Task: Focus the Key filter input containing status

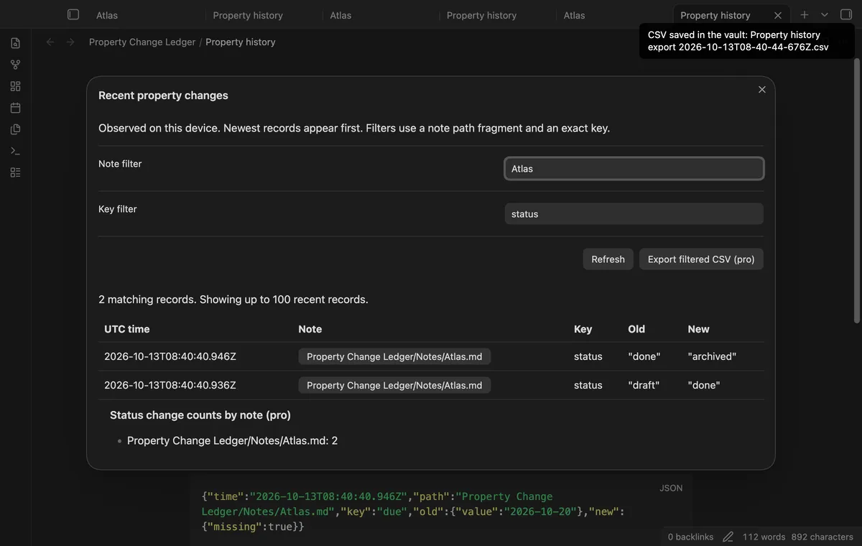Action: click(x=634, y=214)
